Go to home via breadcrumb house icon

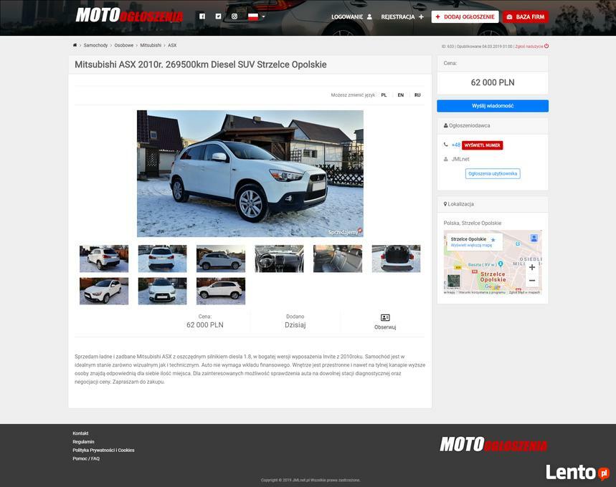coord(75,45)
